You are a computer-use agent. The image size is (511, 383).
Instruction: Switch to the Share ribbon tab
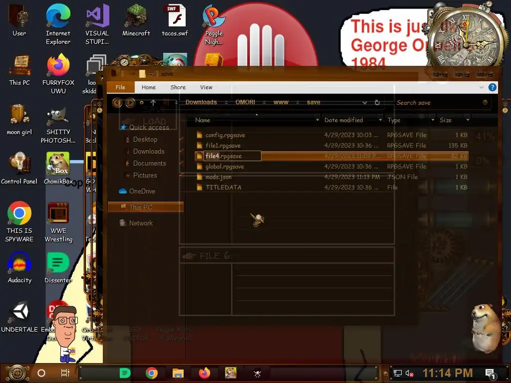tap(178, 87)
